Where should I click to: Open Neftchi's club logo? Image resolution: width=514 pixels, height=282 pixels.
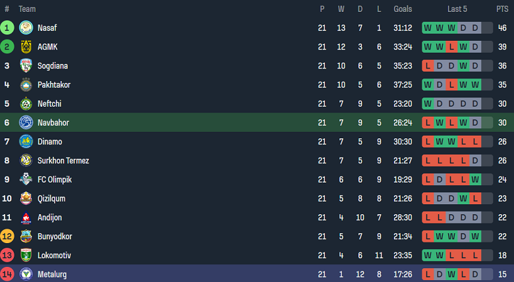(x=26, y=103)
